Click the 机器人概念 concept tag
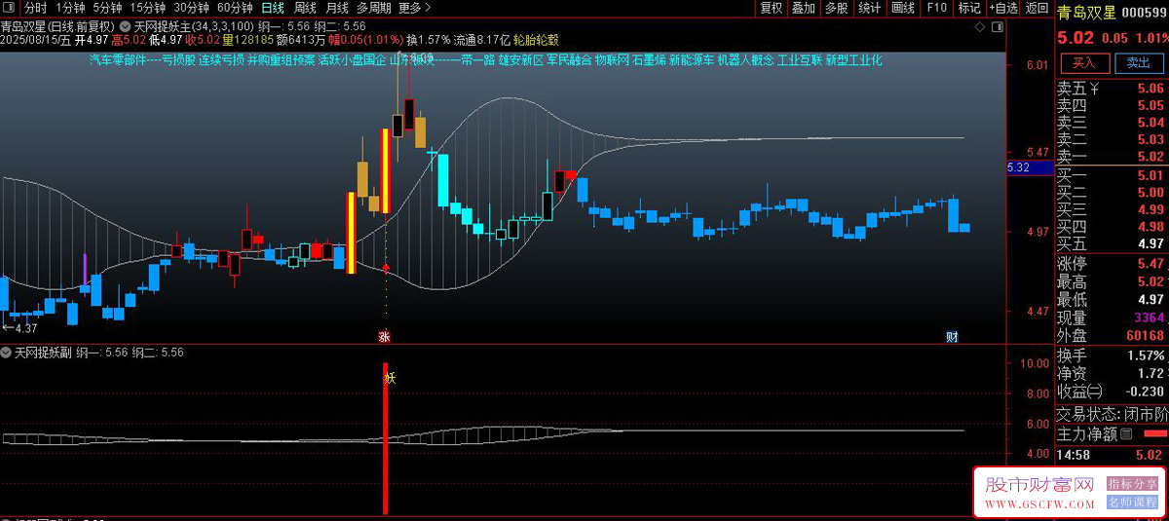 point(745,59)
